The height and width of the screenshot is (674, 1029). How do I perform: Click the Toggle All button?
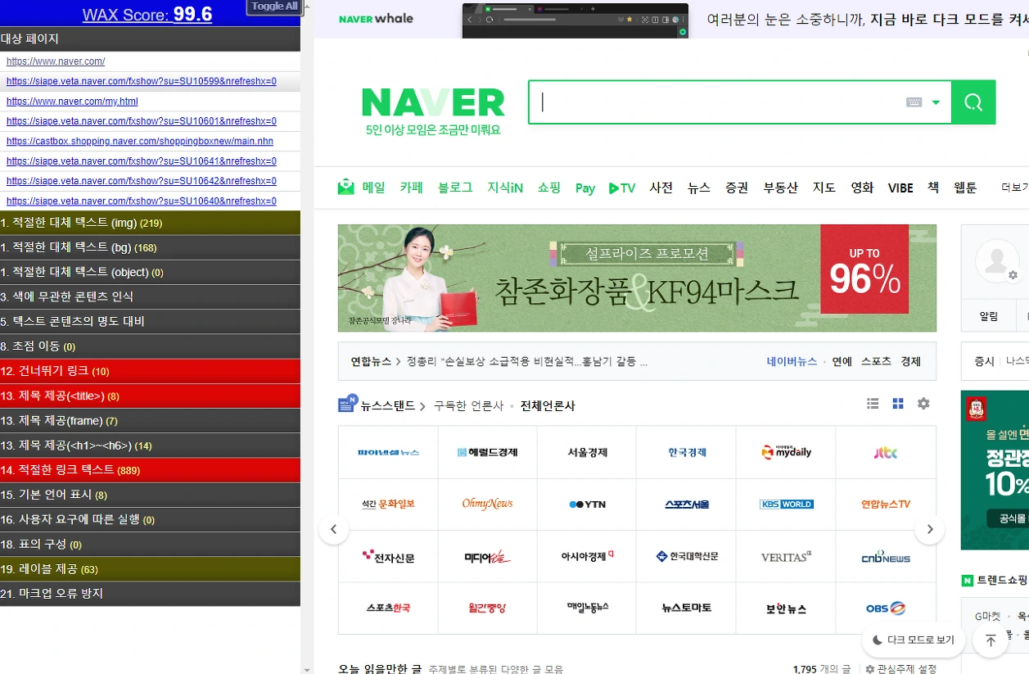click(x=274, y=7)
